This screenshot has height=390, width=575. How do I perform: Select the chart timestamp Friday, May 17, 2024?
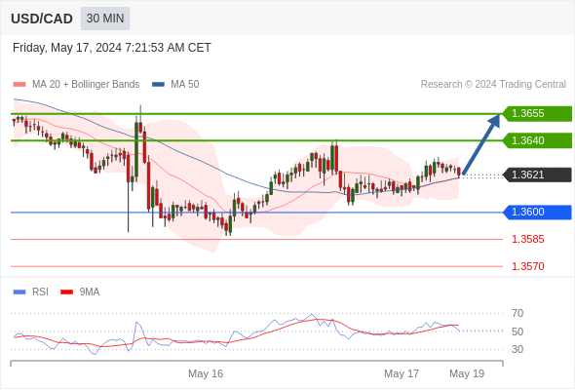(112, 48)
